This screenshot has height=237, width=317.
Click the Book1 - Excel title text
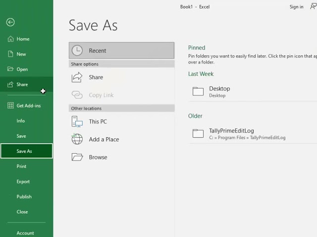pos(195,7)
